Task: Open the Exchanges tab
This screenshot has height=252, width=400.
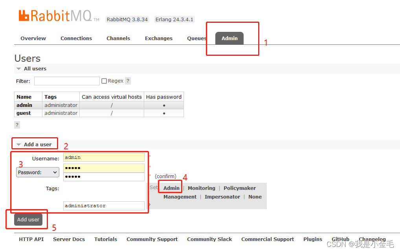Action: click(x=159, y=38)
